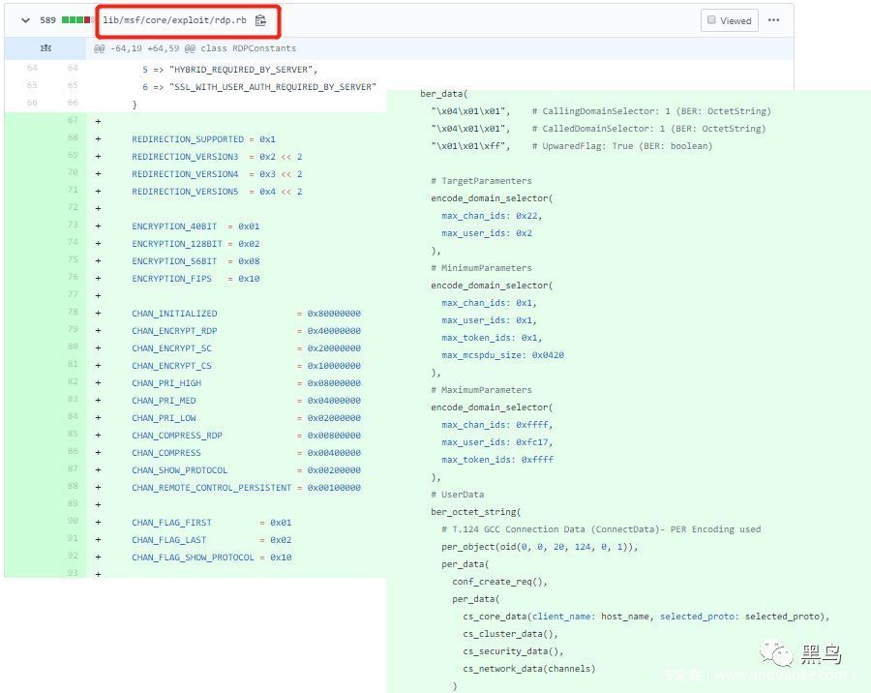The width and height of the screenshot is (871, 693).
Task: Click original line number 64
Action: tap(32, 68)
